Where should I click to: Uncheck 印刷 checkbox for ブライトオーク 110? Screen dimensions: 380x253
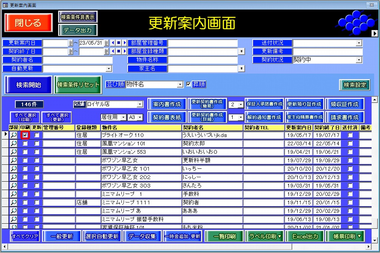point(25,135)
